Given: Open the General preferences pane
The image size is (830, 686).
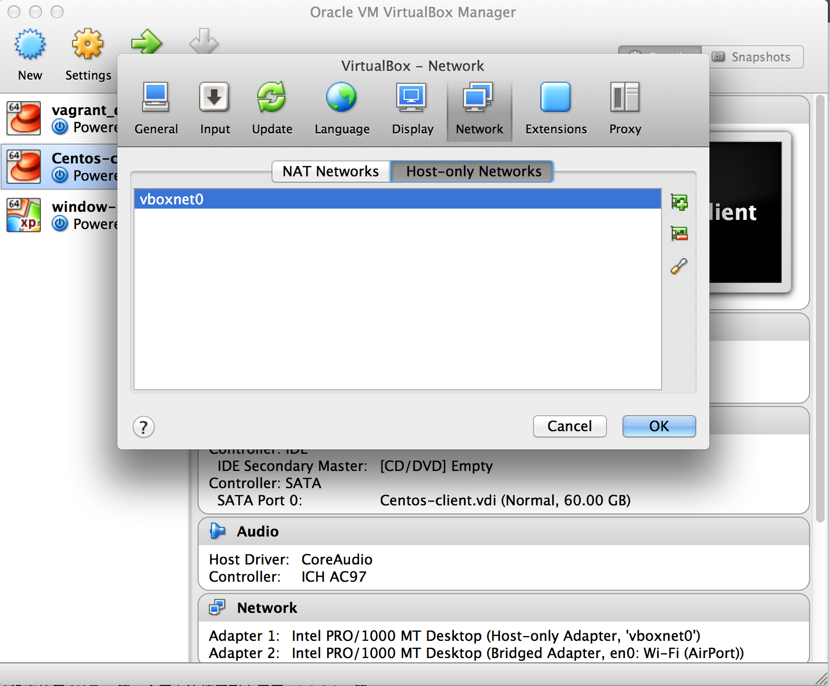Looking at the screenshot, I should click(156, 109).
